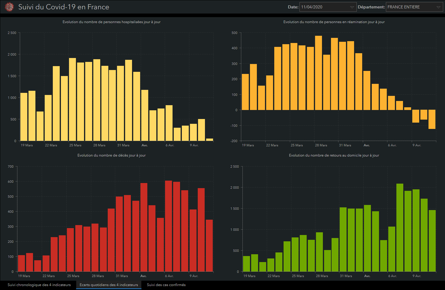Click the 11/04/2020 date value field
The height and width of the screenshot is (290, 445).
point(324,7)
